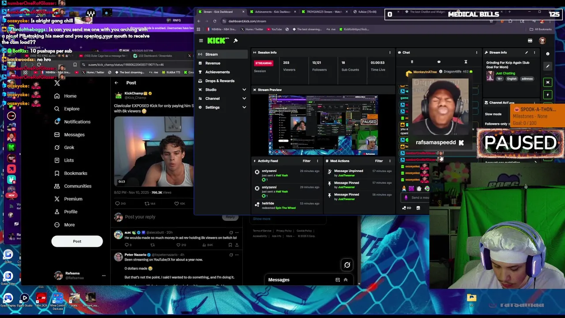Click the chat hourglass slow icon
Screen dimensions: 565x318
coord(466,62)
